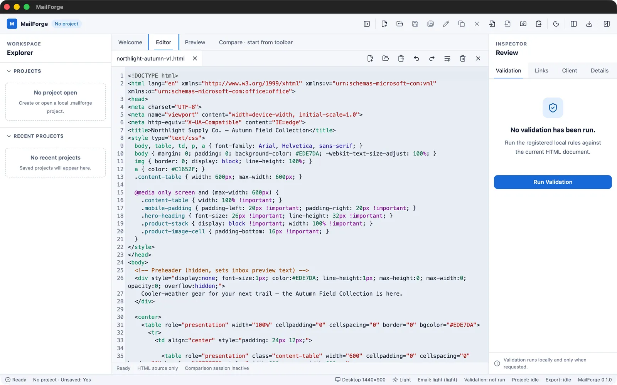The width and height of the screenshot is (617, 385).
Task: Click the <center> tag on line 30
Action: [148, 317]
